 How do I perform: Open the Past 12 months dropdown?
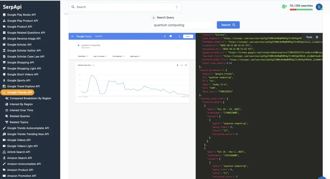(x=100, y=56)
